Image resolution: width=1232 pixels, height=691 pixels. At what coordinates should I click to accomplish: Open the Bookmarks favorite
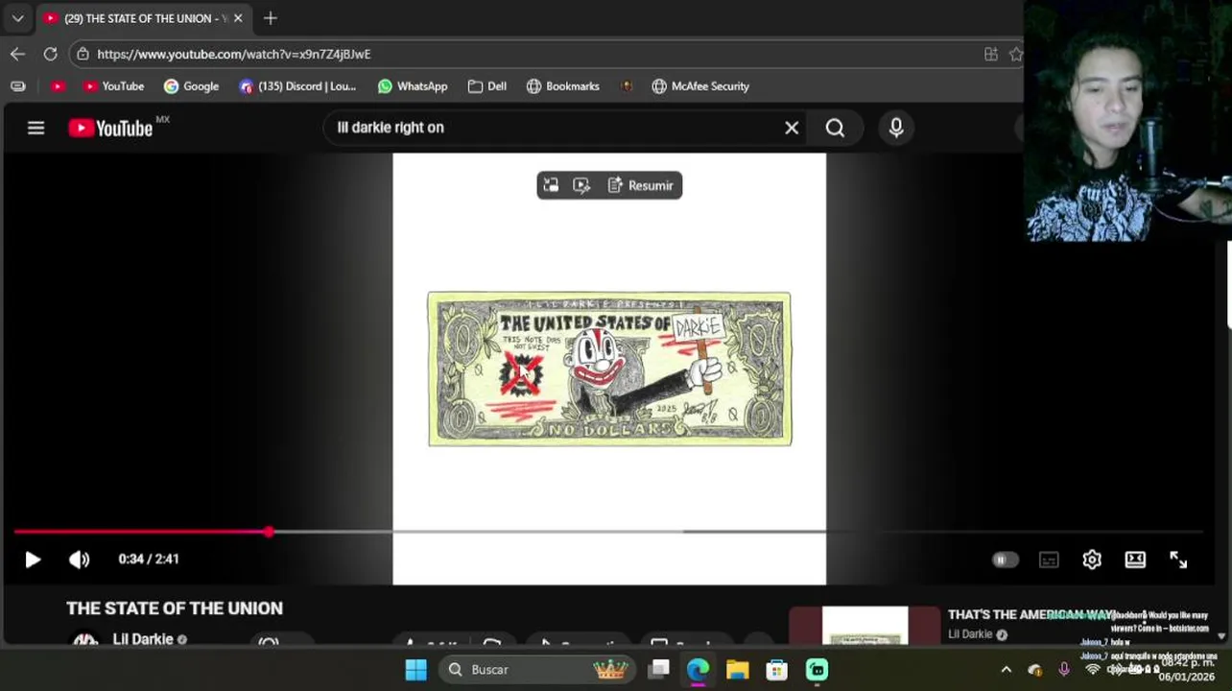click(562, 86)
